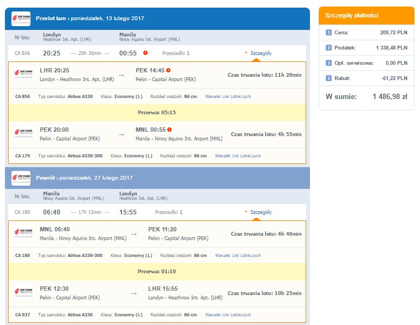Click blue arrow icon next to Podatek

click(328, 48)
